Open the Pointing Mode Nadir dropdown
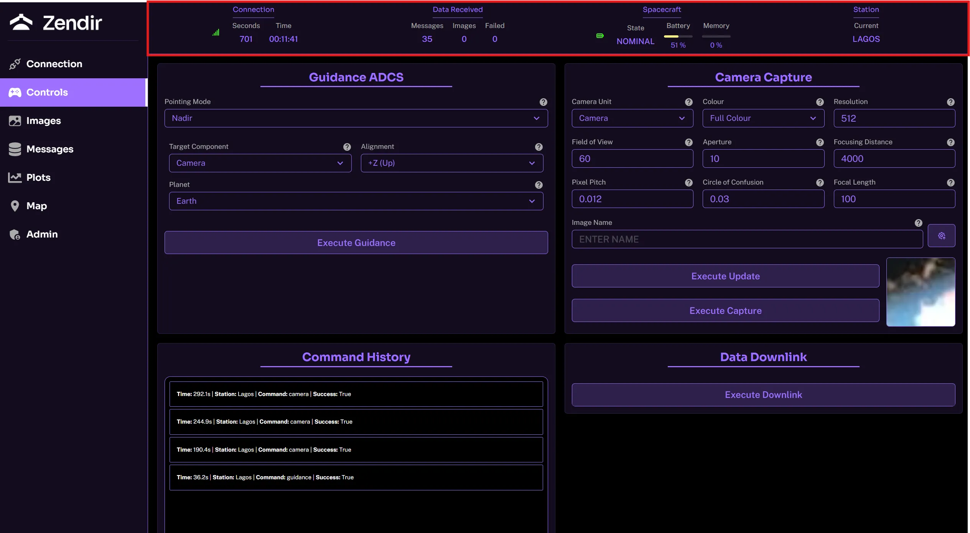 pyautogui.click(x=356, y=118)
